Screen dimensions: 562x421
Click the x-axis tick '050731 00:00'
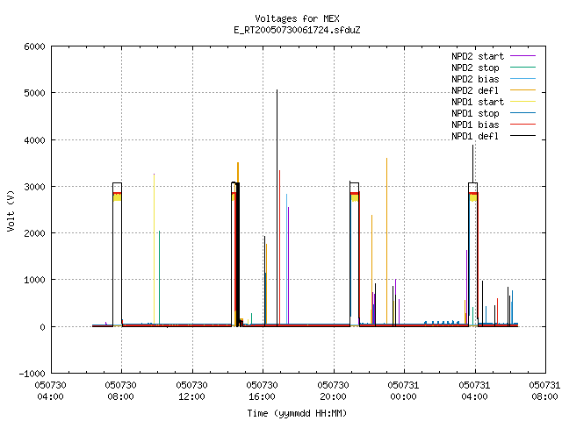(x=403, y=391)
